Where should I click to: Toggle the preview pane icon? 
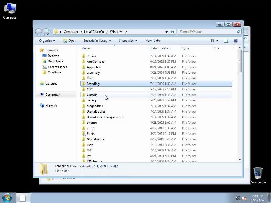click(x=226, y=41)
